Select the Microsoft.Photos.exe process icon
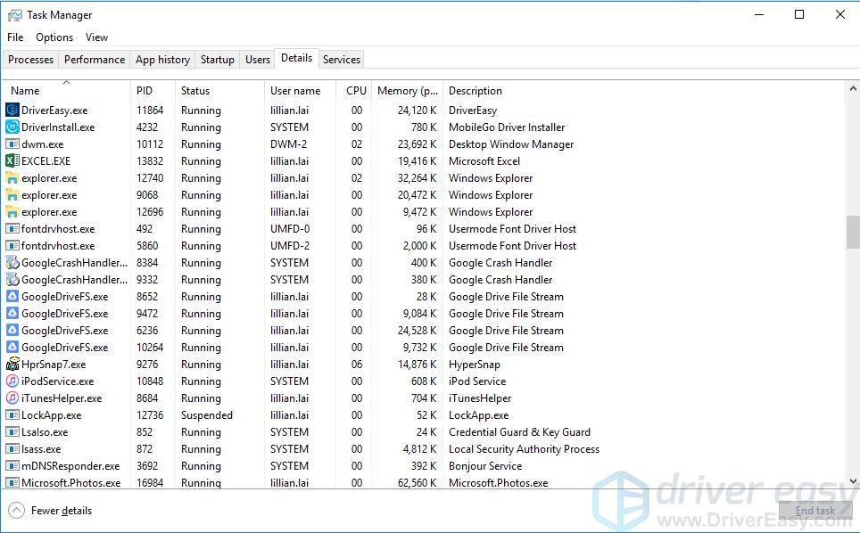This screenshot has height=533, width=860. pos(12,482)
